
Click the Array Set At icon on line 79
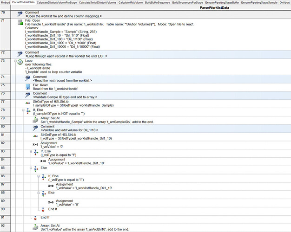35,120
